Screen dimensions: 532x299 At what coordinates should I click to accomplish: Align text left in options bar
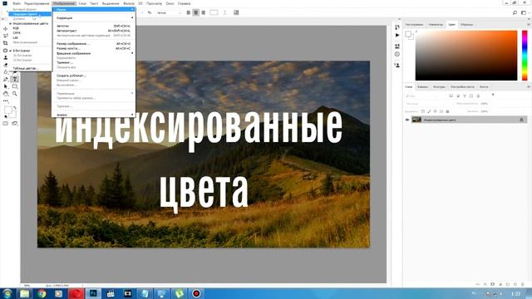point(189,12)
